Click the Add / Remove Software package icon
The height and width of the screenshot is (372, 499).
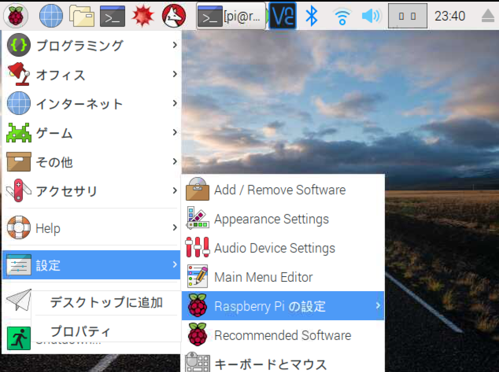click(x=197, y=189)
